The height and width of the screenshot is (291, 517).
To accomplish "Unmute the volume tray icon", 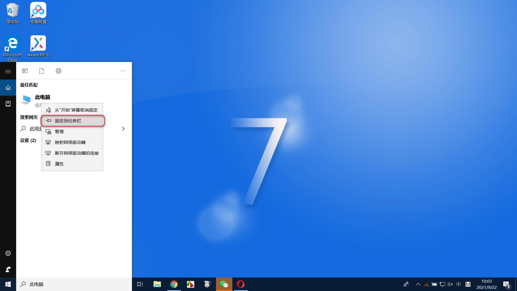I will click(x=450, y=284).
